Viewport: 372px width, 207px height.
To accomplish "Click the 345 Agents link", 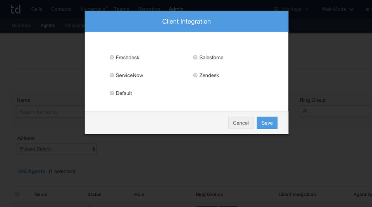I will (x=32, y=171).
